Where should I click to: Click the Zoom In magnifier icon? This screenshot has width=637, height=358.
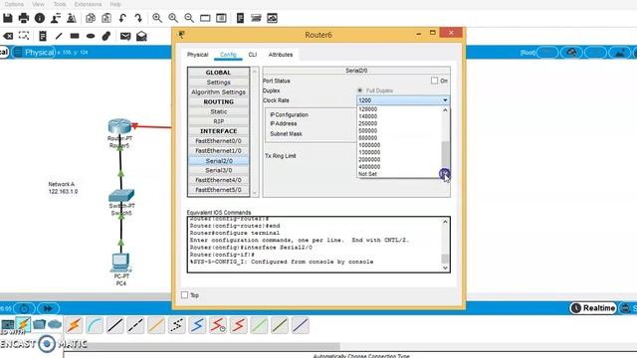pos(157,18)
